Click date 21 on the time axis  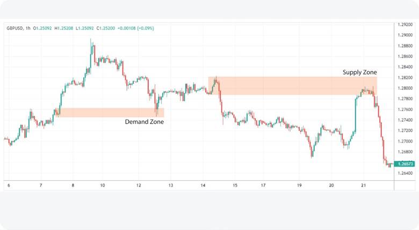(x=363, y=185)
